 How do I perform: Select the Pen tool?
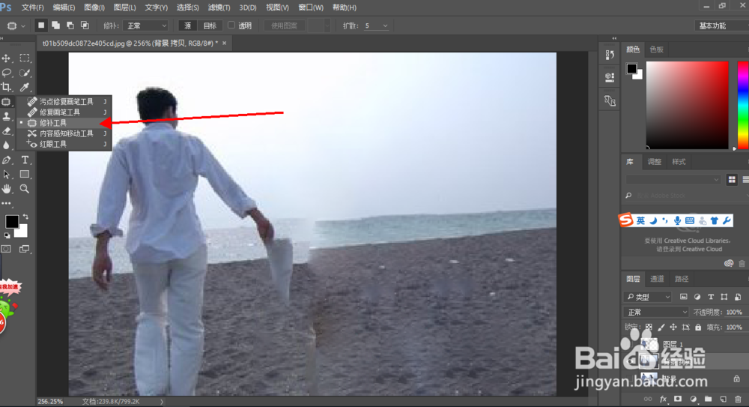(6, 160)
